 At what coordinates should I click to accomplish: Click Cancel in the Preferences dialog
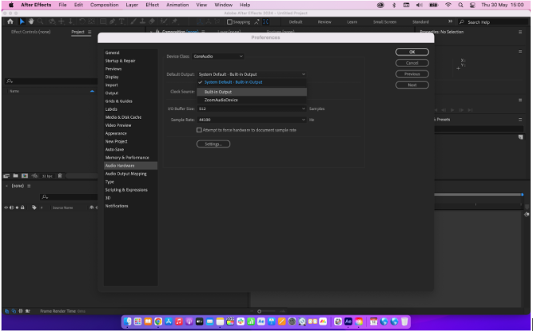[x=412, y=63]
